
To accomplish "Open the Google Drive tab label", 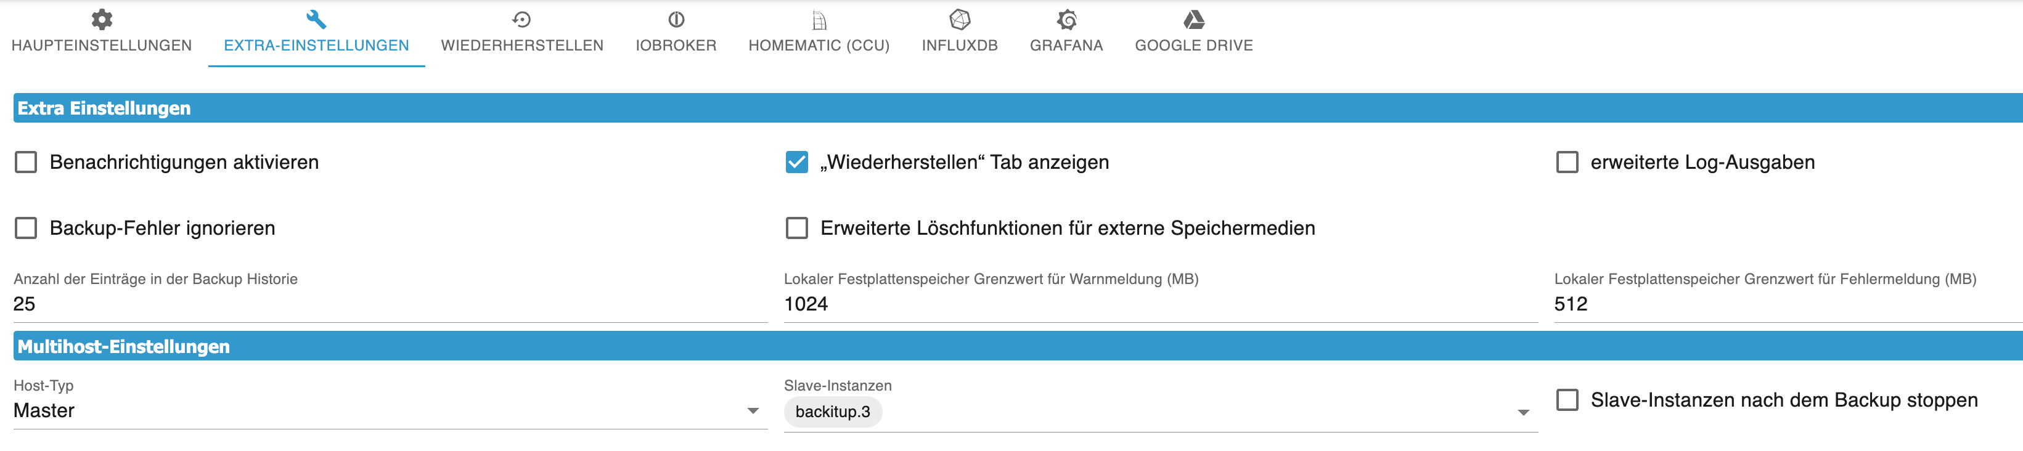I will 1193,46.
